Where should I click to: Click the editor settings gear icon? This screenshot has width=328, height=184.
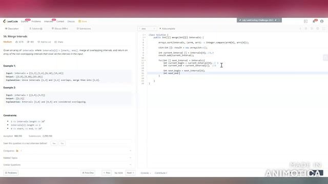[x=318, y=29]
